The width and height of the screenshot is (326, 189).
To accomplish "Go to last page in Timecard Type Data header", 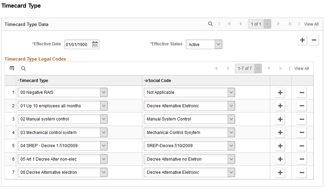I will pos(290,24).
